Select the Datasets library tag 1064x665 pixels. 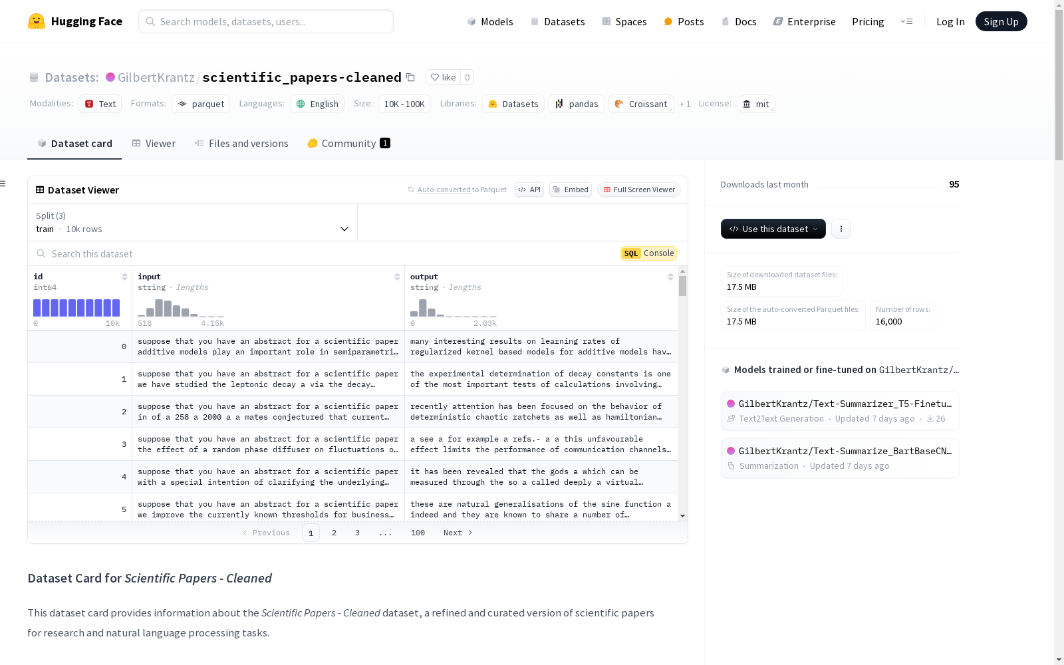click(x=513, y=104)
